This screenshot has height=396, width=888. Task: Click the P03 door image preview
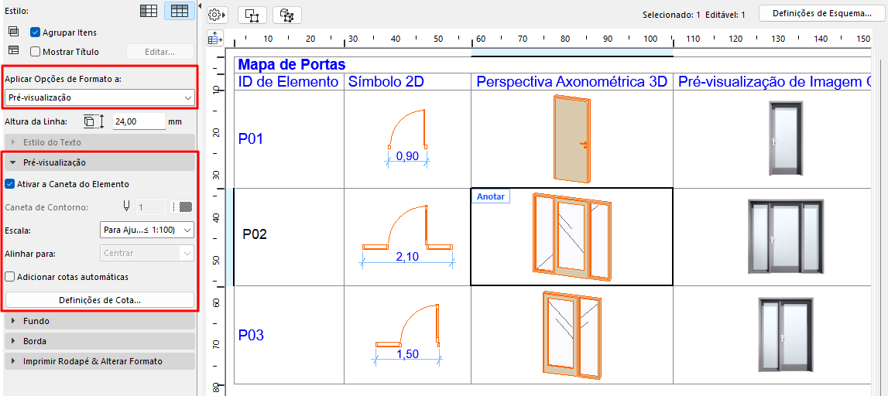(786, 335)
